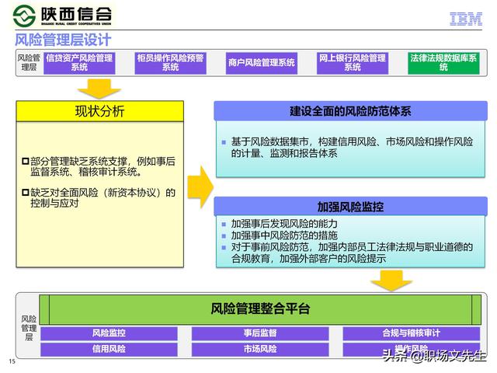497x373 pixels.
Task: Select the 信贷资产风险管理系统 box
Action: pos(79,63)
